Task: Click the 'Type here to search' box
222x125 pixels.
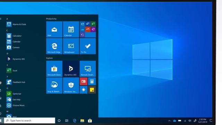Action: [29, 120]
